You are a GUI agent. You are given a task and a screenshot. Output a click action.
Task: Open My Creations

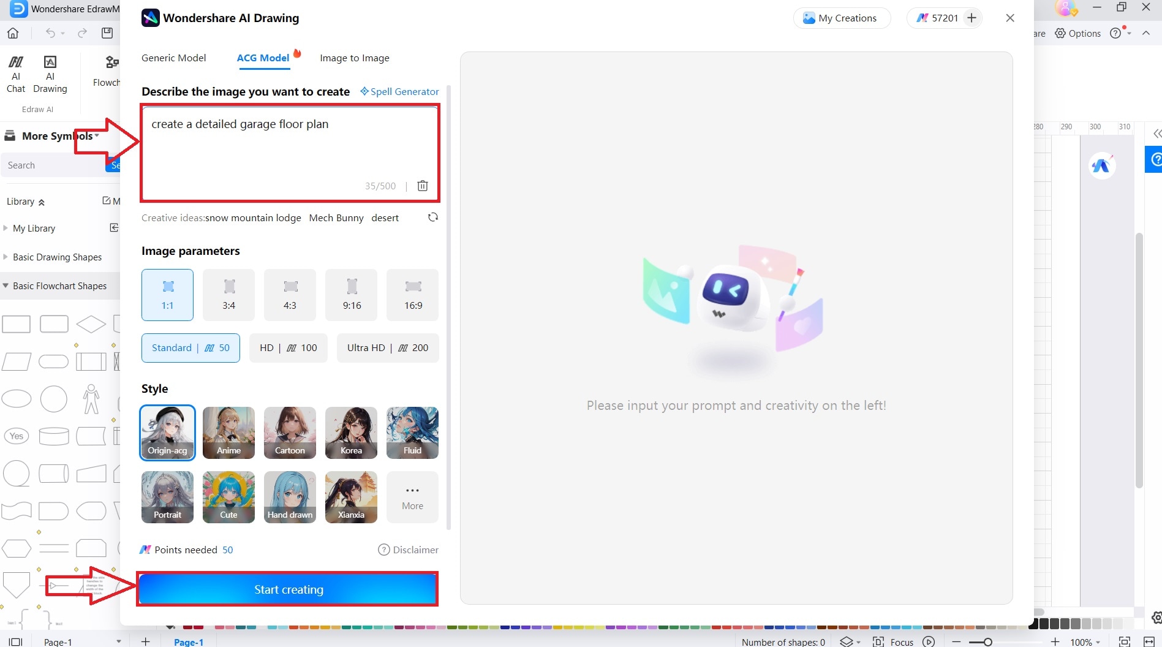coord(842,18)
